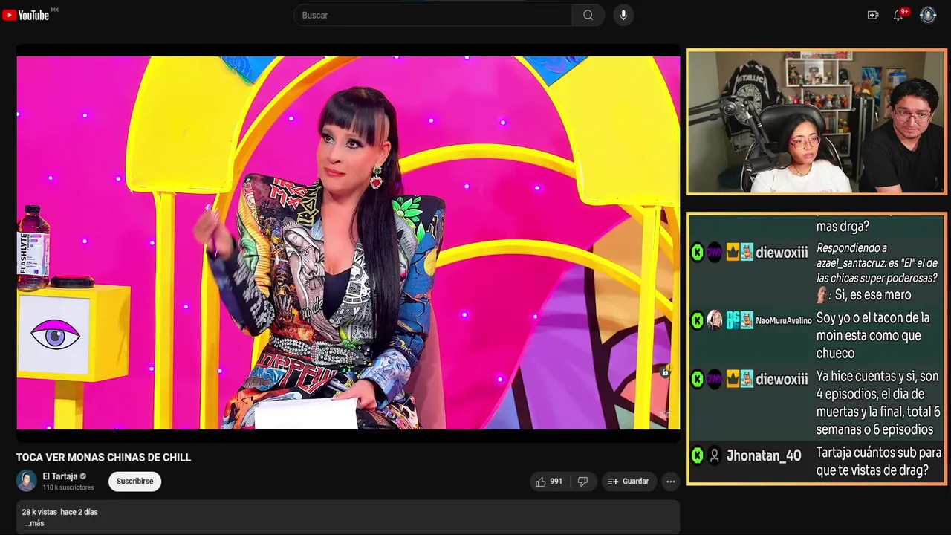Open the YouTube home logo

coord(26,15)
